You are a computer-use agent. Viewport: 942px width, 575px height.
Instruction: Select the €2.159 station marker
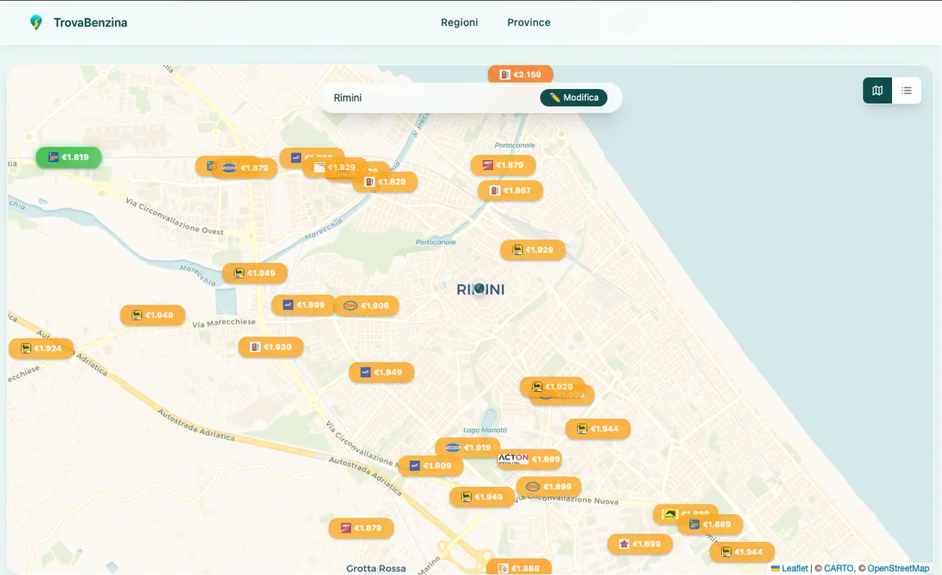tap(520, 74)
